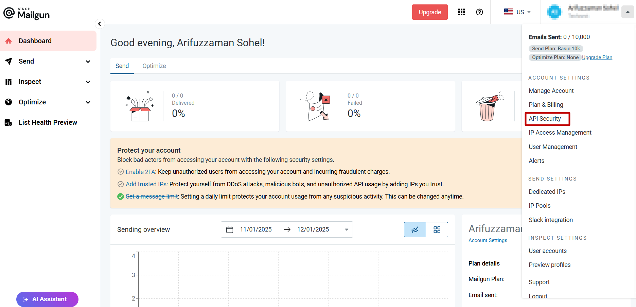The width and height of the screenshot is (636, 307).
Task: Open the US region dropdown
Action: [517, 12]
